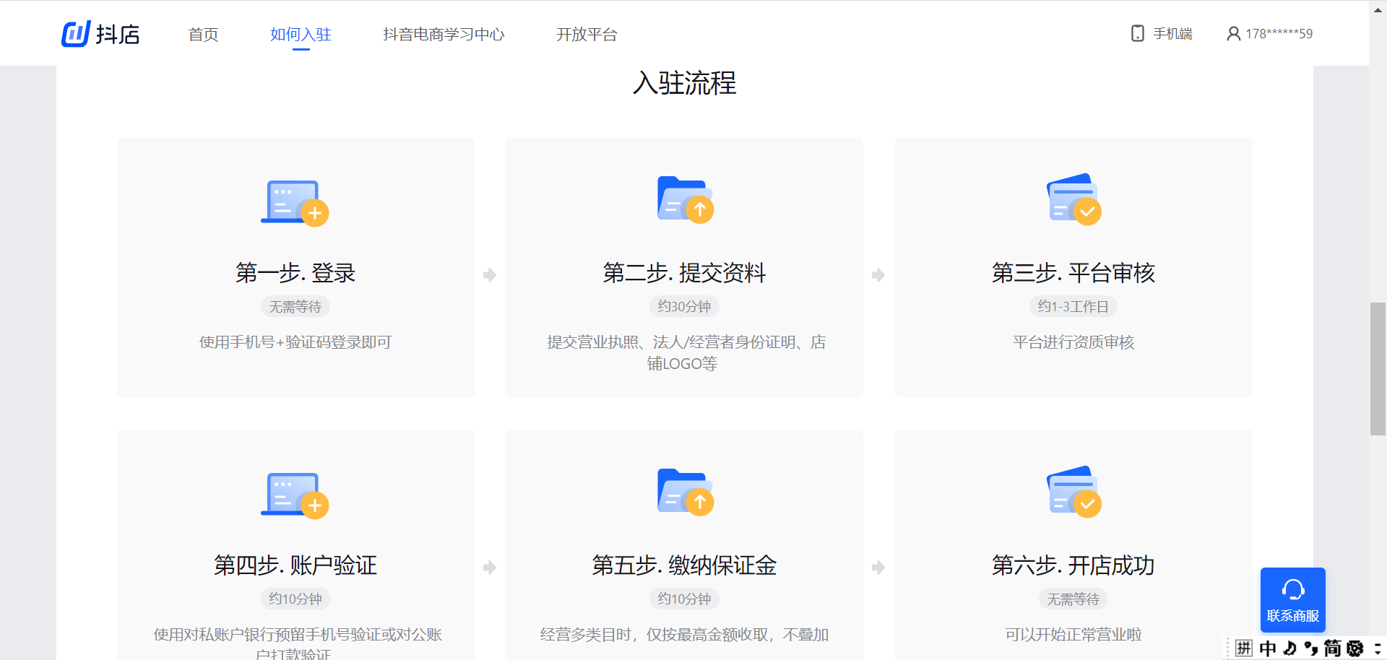Click the 无需等待 badge under 第一步. 登录
Screen dimensions: 1387x660
click(295, 307)
